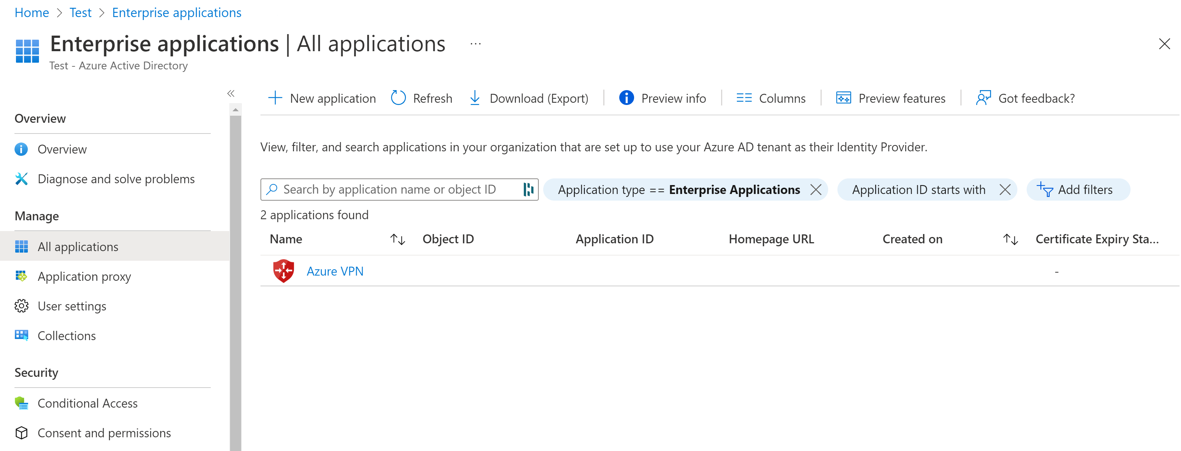Click the sidebar vertical scrollbar
Screen dimensions: 1181x451
pyautogui.click(x=235, y=275)
